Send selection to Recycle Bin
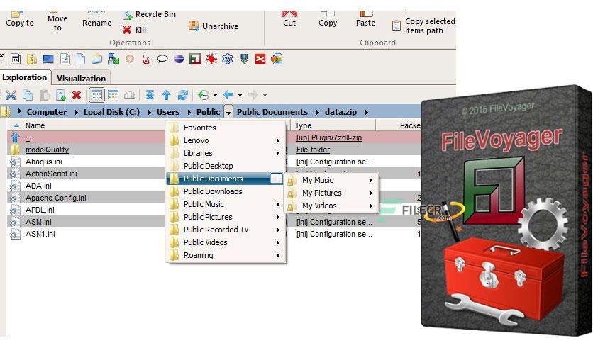 click(150, 14)
